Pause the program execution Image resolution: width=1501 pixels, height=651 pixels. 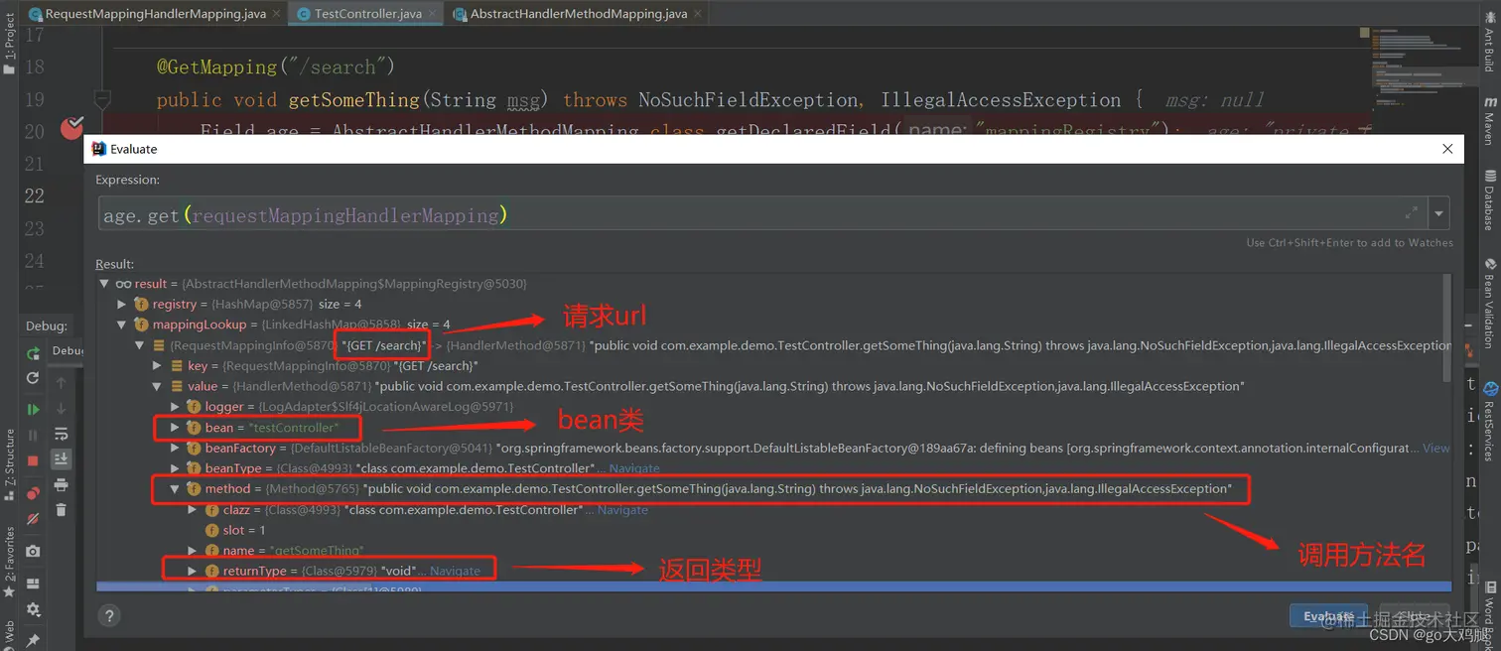(33, 435)
